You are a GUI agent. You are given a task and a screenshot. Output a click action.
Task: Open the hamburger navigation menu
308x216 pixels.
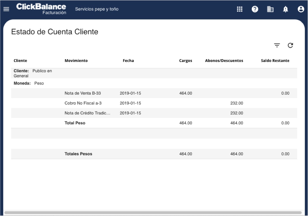coord(6,9)
